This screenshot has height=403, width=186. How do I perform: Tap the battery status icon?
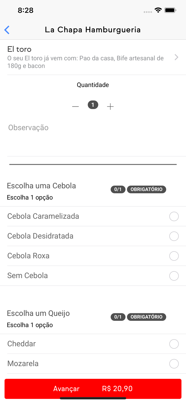pos(170,10)
